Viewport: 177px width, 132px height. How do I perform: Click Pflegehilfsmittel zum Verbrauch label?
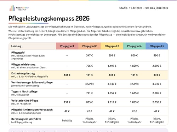(32, 110)
